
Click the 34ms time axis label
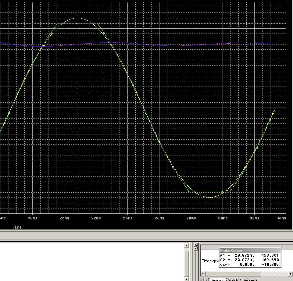click(281, 218)
